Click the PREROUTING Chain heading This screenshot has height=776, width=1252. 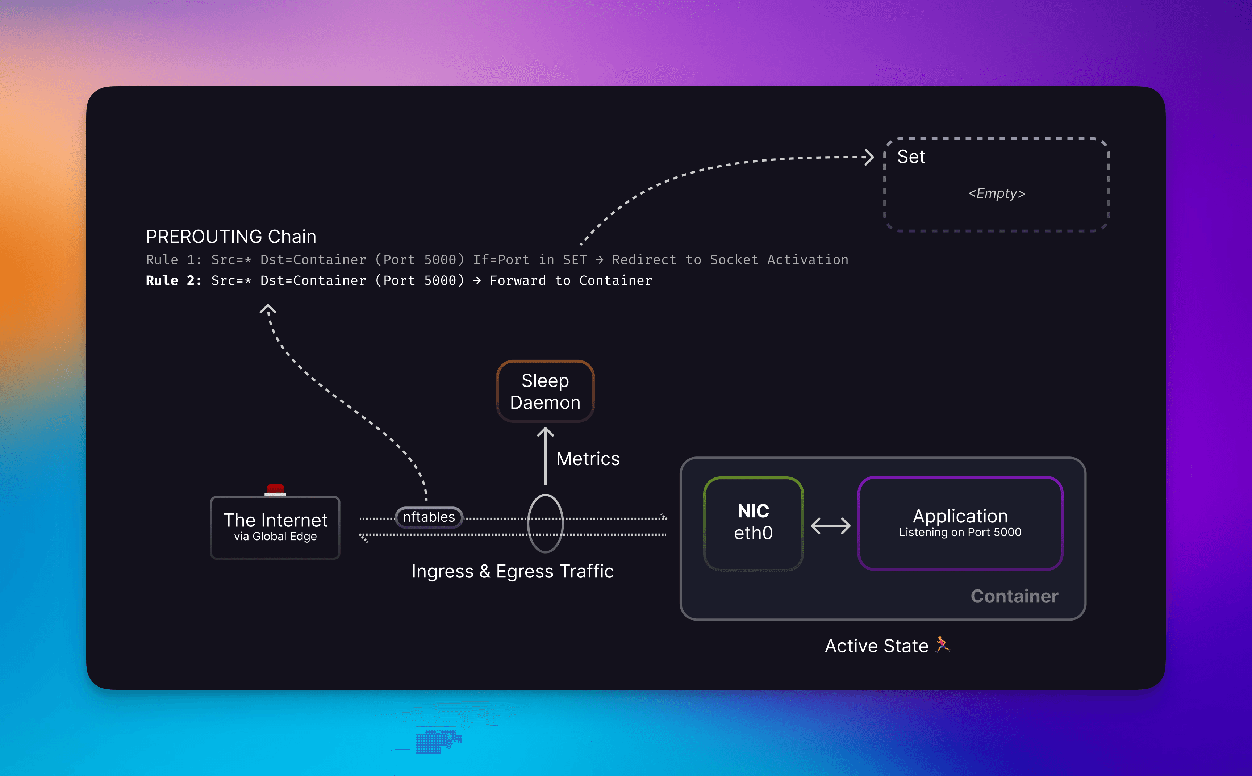tap(231, 237)
